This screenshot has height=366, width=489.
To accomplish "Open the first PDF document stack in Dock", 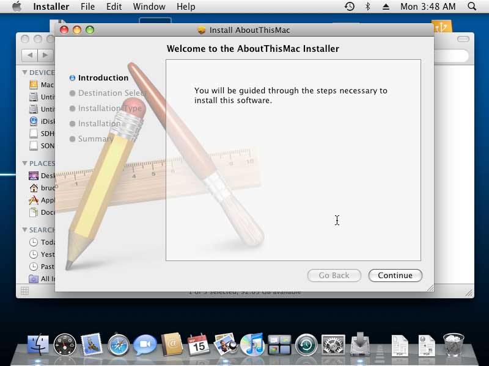I will click(x=400, y=345).
